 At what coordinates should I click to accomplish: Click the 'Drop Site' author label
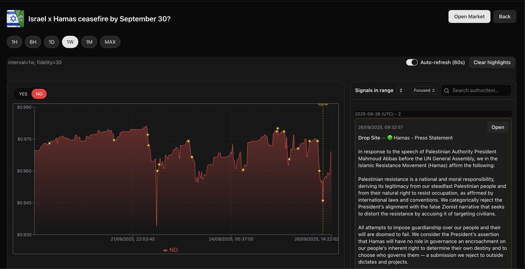(x=369, y=138)
